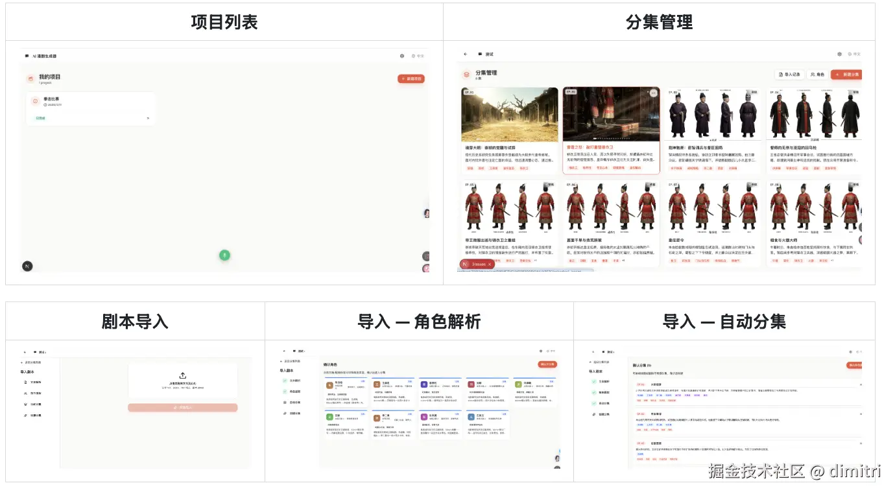Open the more menu on EP.02 card
The width and height of the screenshot is (895, 494).
(653, 93)
